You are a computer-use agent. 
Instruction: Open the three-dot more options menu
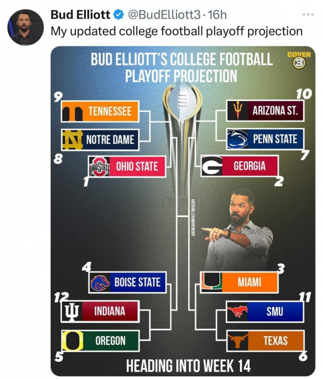tap(308, 15)
